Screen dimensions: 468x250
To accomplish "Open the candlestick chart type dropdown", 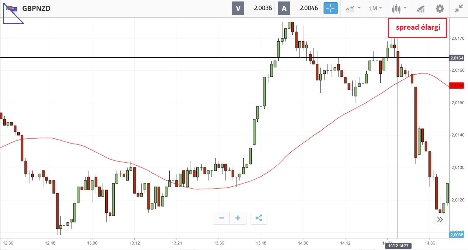I will coord(399,8).
